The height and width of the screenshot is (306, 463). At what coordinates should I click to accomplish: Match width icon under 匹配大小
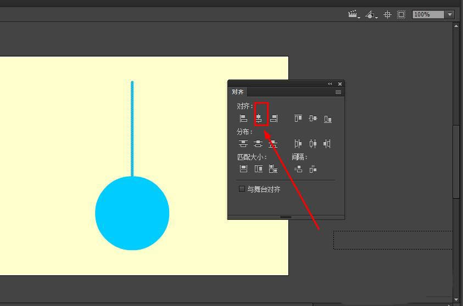(x=243, y=169)
